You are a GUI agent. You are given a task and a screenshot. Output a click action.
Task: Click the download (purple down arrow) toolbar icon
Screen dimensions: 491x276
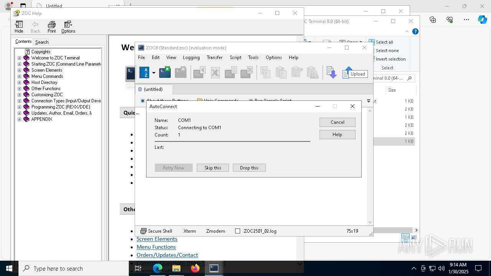(331, 72)
